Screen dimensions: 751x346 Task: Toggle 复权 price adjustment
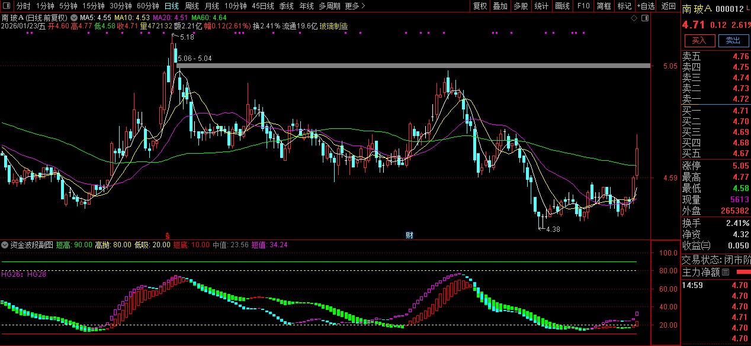(480, 6)
